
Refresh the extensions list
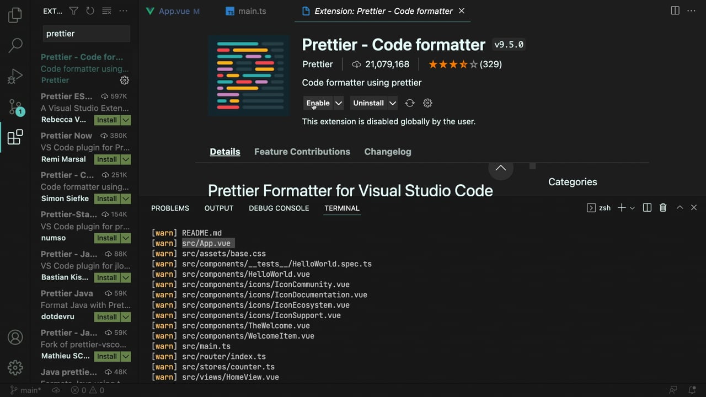tap(90, 11)
